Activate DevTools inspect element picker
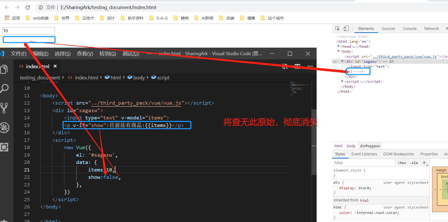This screenshot has height=222, width=448. (337, 29)
